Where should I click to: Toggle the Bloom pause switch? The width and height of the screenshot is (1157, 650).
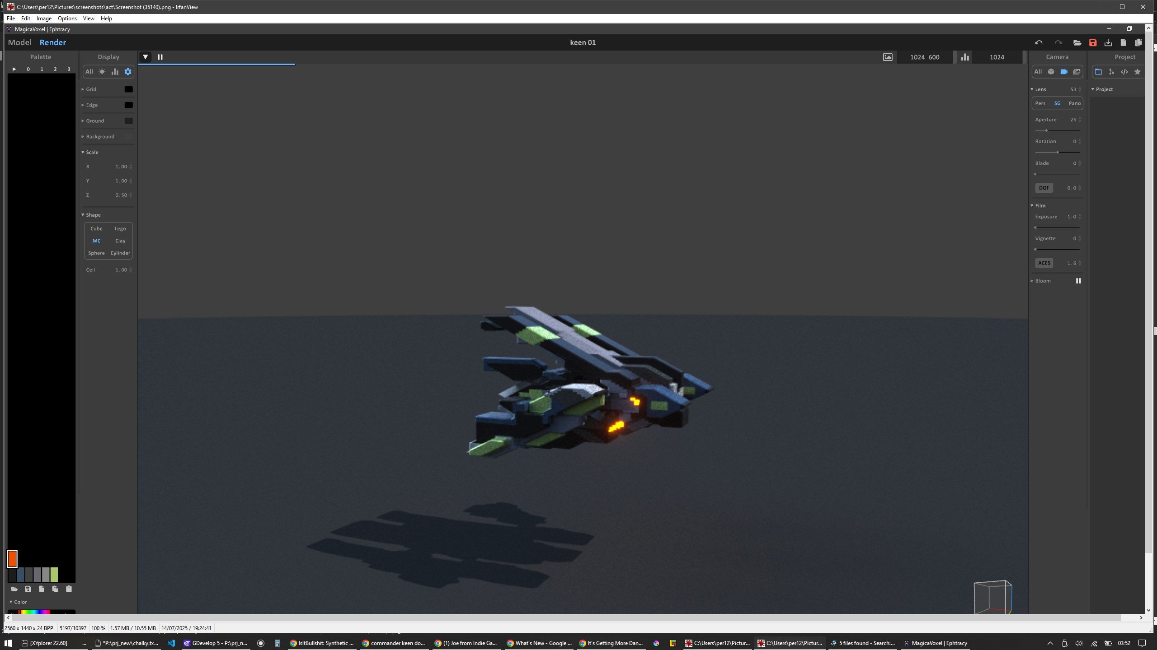pyautogui.click(x=1078, y=281)
